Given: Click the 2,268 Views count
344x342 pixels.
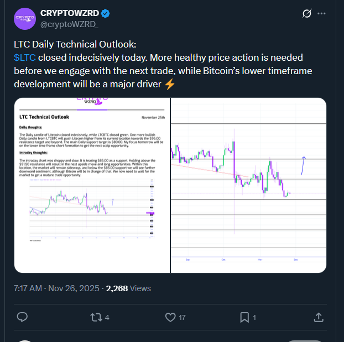Looking at the screenshot, I should [128, 288].
